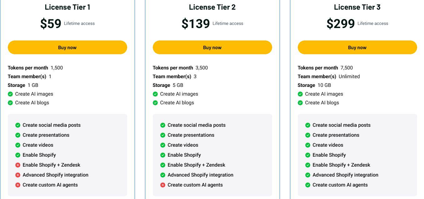Click the red cross beside Create custom AI agents in Tier 2
The width and height of the screenshot is (424, 199).
163,185
